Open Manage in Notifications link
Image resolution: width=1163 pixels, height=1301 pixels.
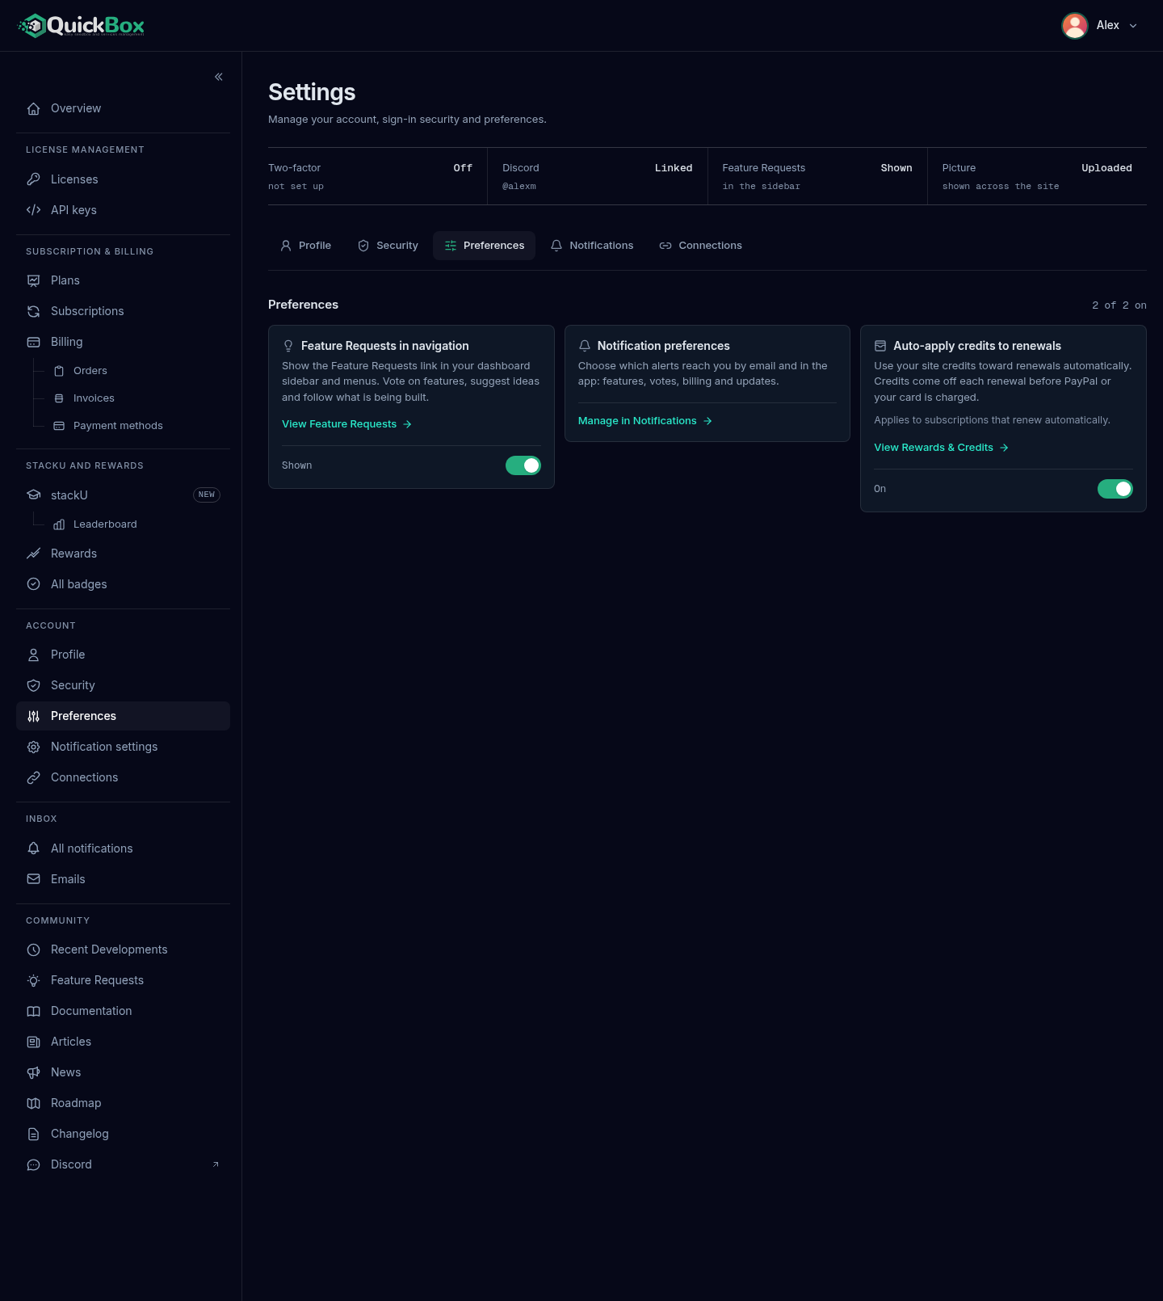coord(645,421)
